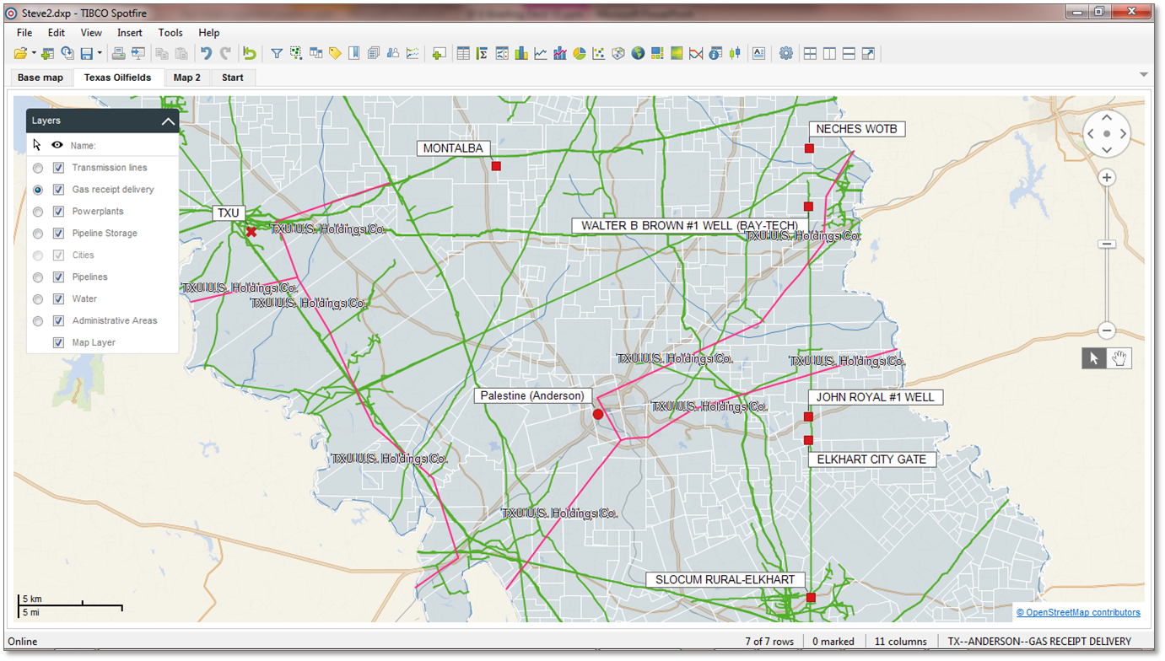
Task: Click the yellow Tags icon
Action: 335,54
